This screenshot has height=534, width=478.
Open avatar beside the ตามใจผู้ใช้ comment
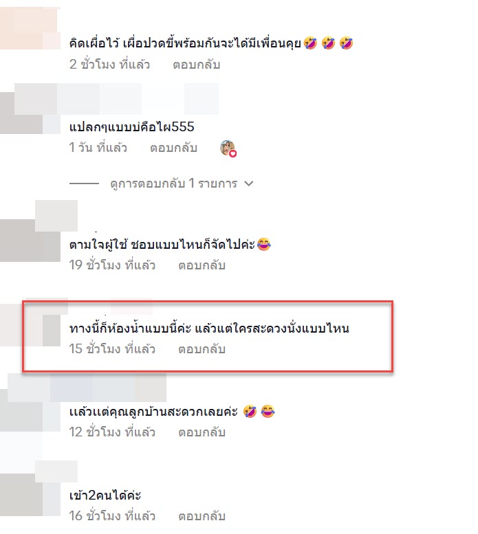point(30,241)
